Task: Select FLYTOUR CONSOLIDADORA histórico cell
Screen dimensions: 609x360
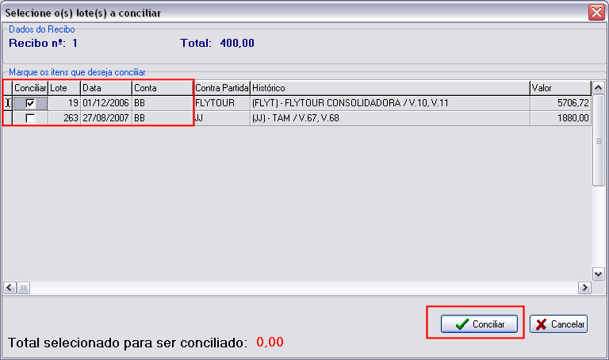Action: [x=390, y=103]
